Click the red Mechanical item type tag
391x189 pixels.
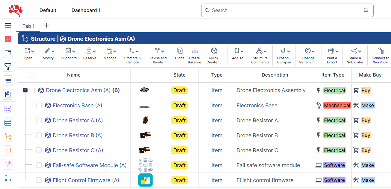pyautogui.click(x=337, y=105)
